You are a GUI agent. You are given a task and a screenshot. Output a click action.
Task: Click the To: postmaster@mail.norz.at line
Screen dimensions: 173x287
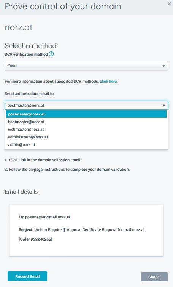[44, 217]
